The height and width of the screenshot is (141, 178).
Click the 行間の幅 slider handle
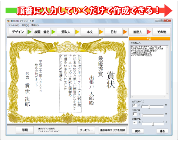tap(153, 124)
